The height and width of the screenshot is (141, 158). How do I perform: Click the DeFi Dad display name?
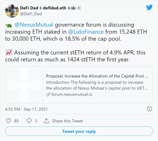tap(29, 8)
